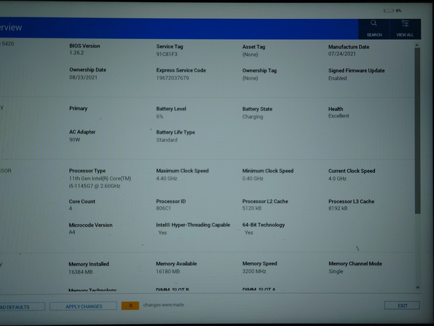434x326 pixels.
Task: Click the orange changes counter badge
Action: (x=130, y=306)
